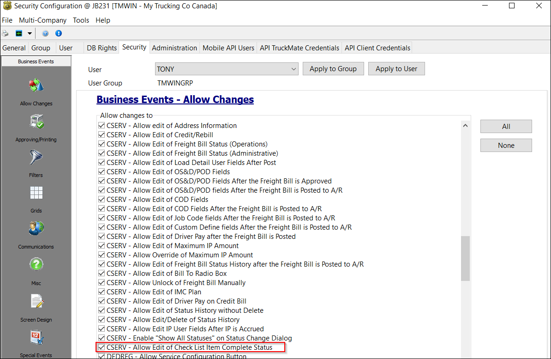Open the Help menu

102,20
